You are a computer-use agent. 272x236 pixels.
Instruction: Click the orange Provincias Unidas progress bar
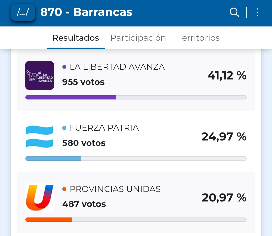pyautogui.click(x=49, y=220)
